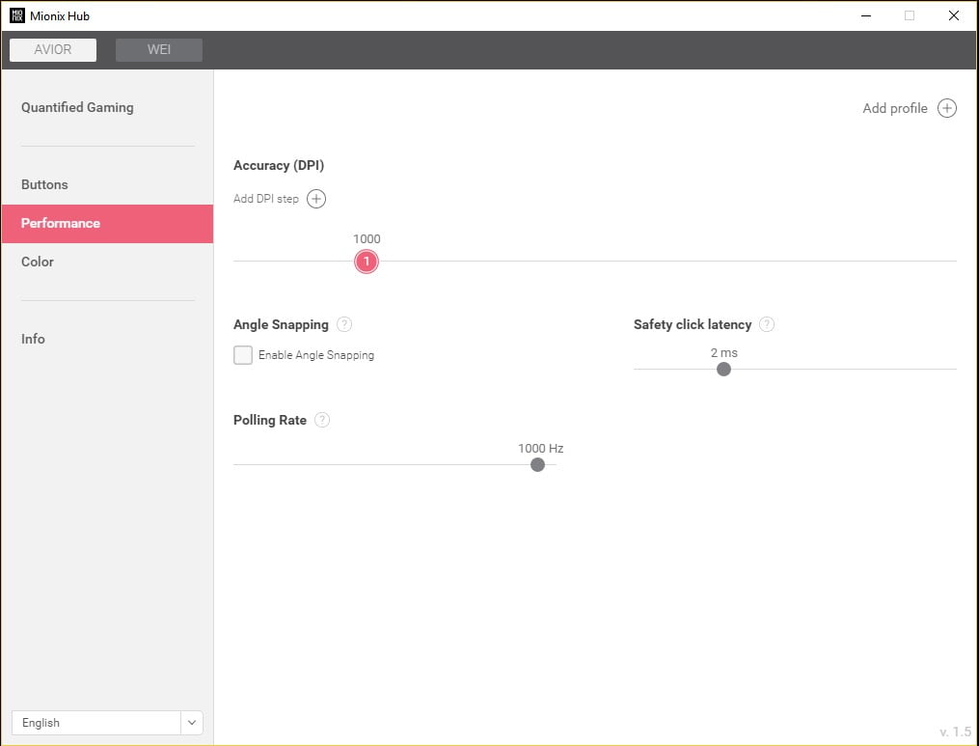Screen dimensions: 979x746
Task: Expand the English language dropdown arrow
Action: [x=192, y=723]
